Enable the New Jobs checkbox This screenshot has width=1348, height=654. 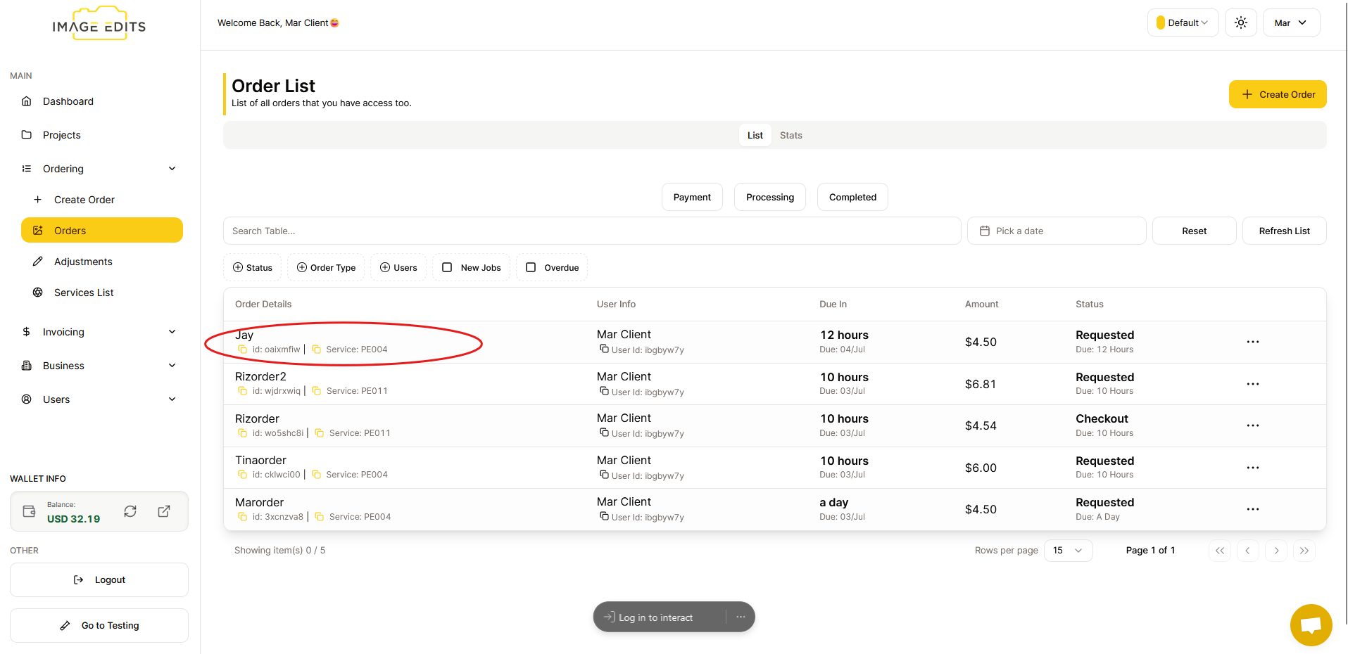(x=447, y=267)
